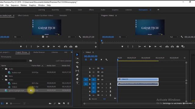Open Source monitor 1/2 resolution dropdown
The image size is (195, 109).
[72, 37]
